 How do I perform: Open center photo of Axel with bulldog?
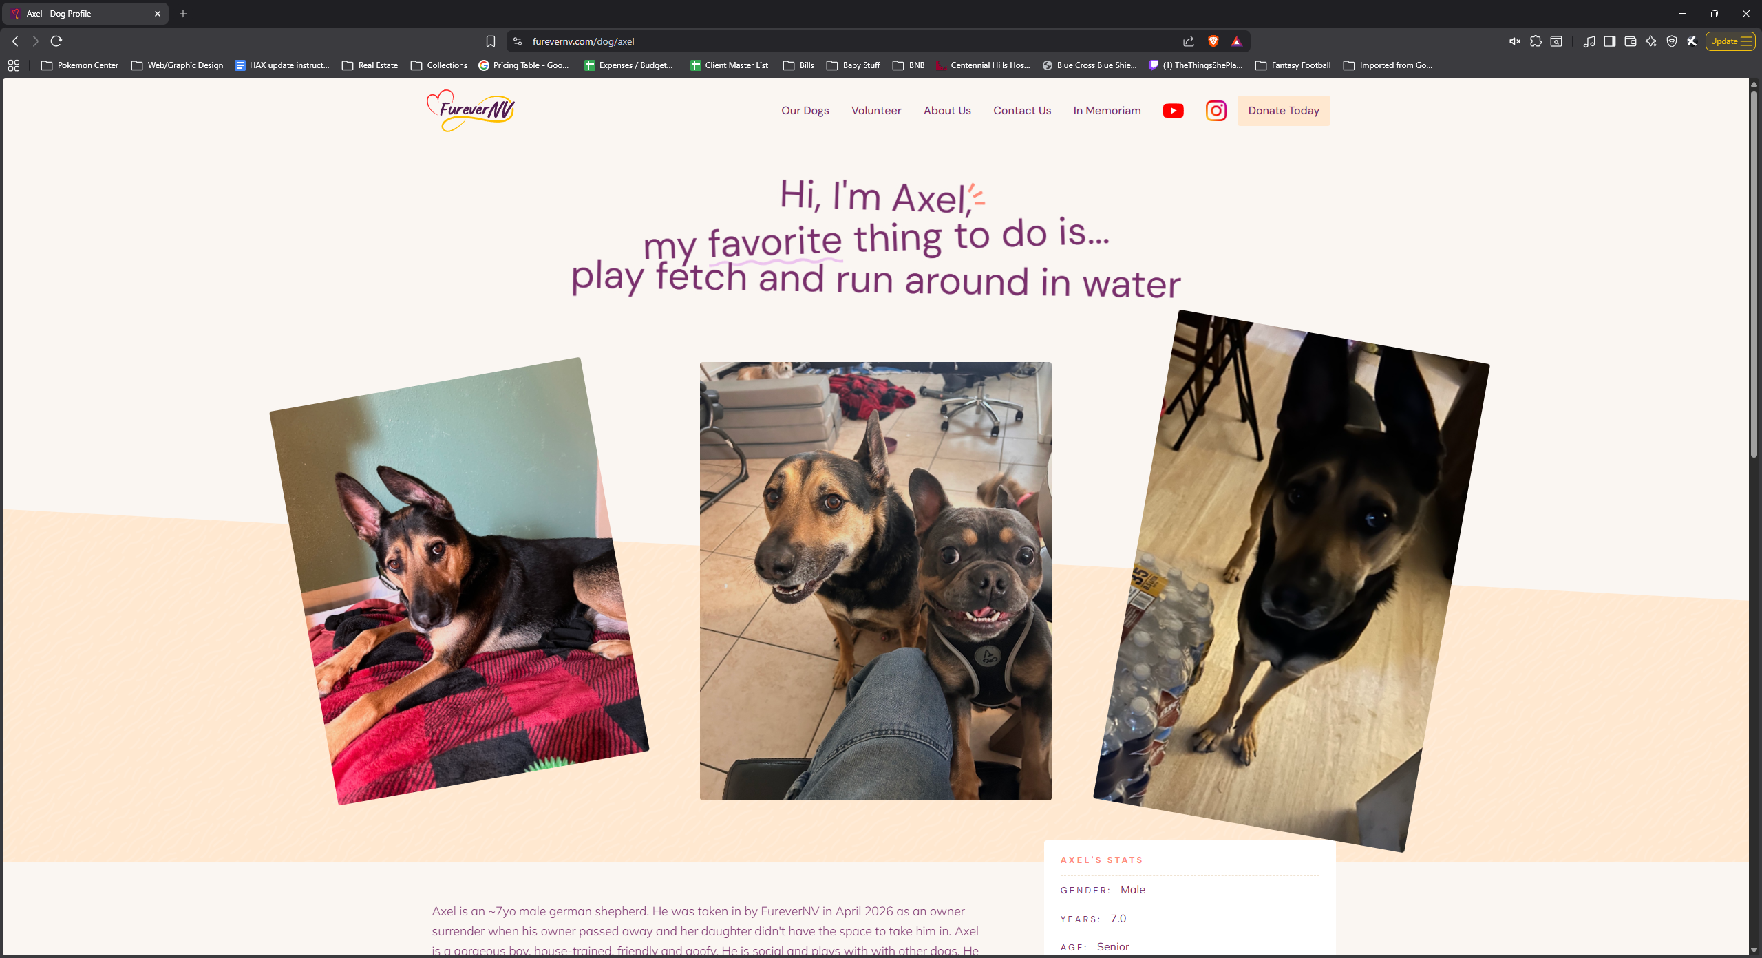(x=875, y=581)
